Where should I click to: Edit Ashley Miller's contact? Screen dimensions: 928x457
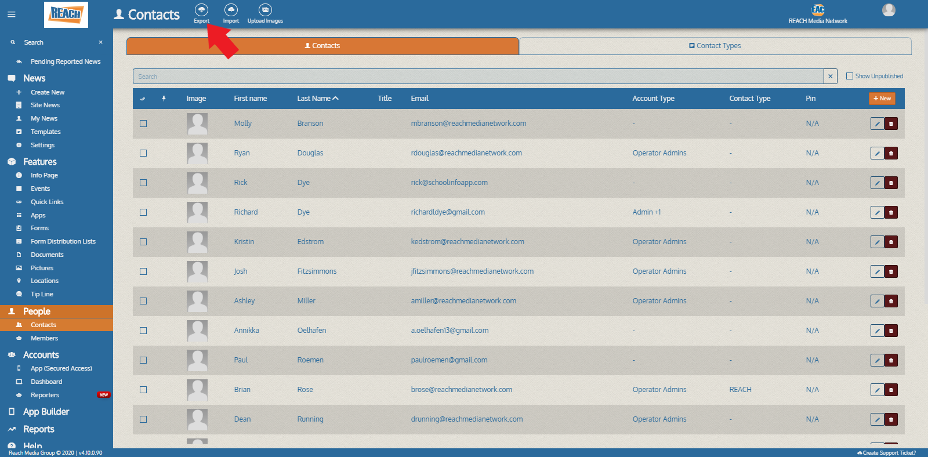[x=878, y=301]
